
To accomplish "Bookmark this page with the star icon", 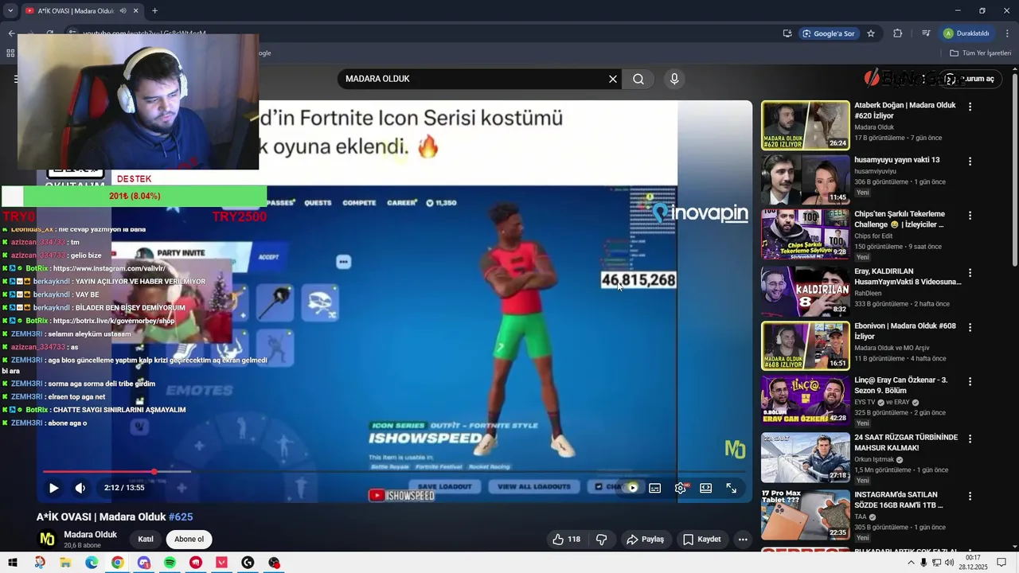I will [x=871, y=33].
